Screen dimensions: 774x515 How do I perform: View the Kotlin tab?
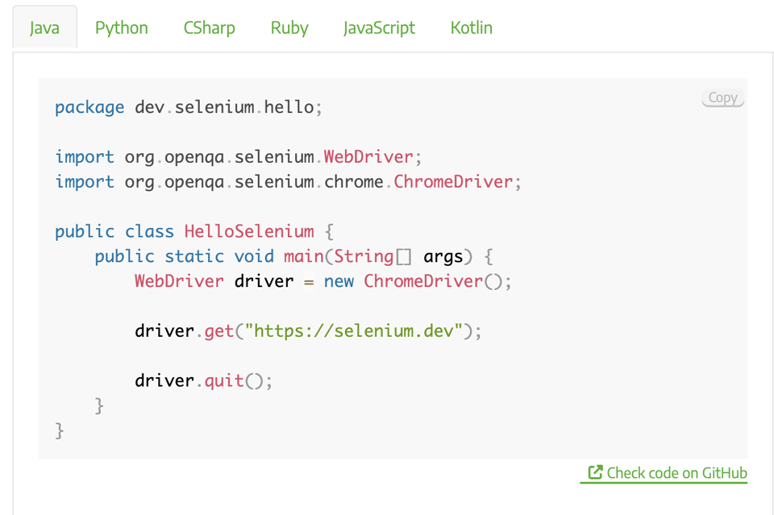coord(471,27)
